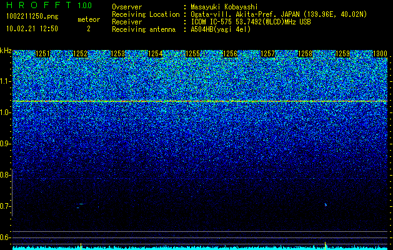Screen dimensions: 393x250
Task: Click the kHz axis unit label
Action: coord(6,51)
